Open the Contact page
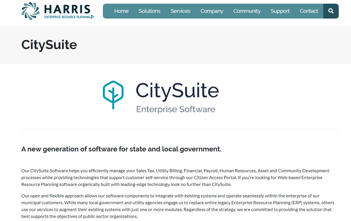Screen dimensions: 351x221 tap(309, 11)
